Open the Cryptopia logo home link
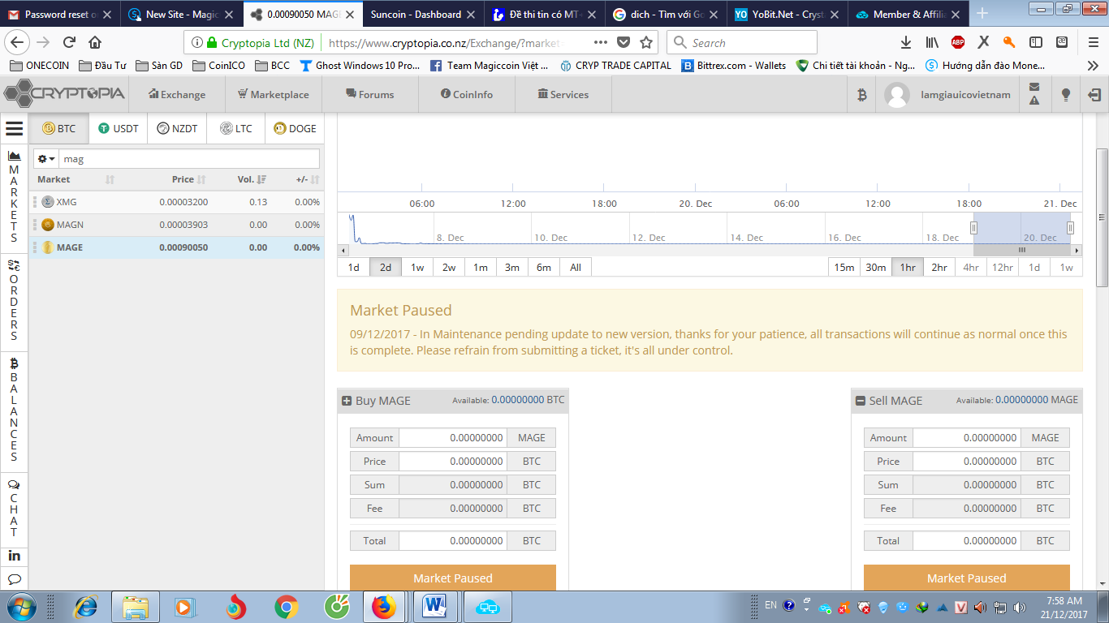1109x623 pixels. coord(64,94)
